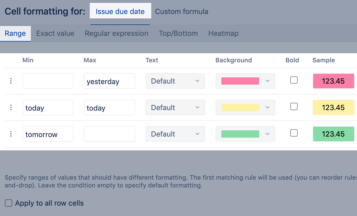Select the Top/Bottom tab
Screen dimensions: 357x216
(178, 33)
